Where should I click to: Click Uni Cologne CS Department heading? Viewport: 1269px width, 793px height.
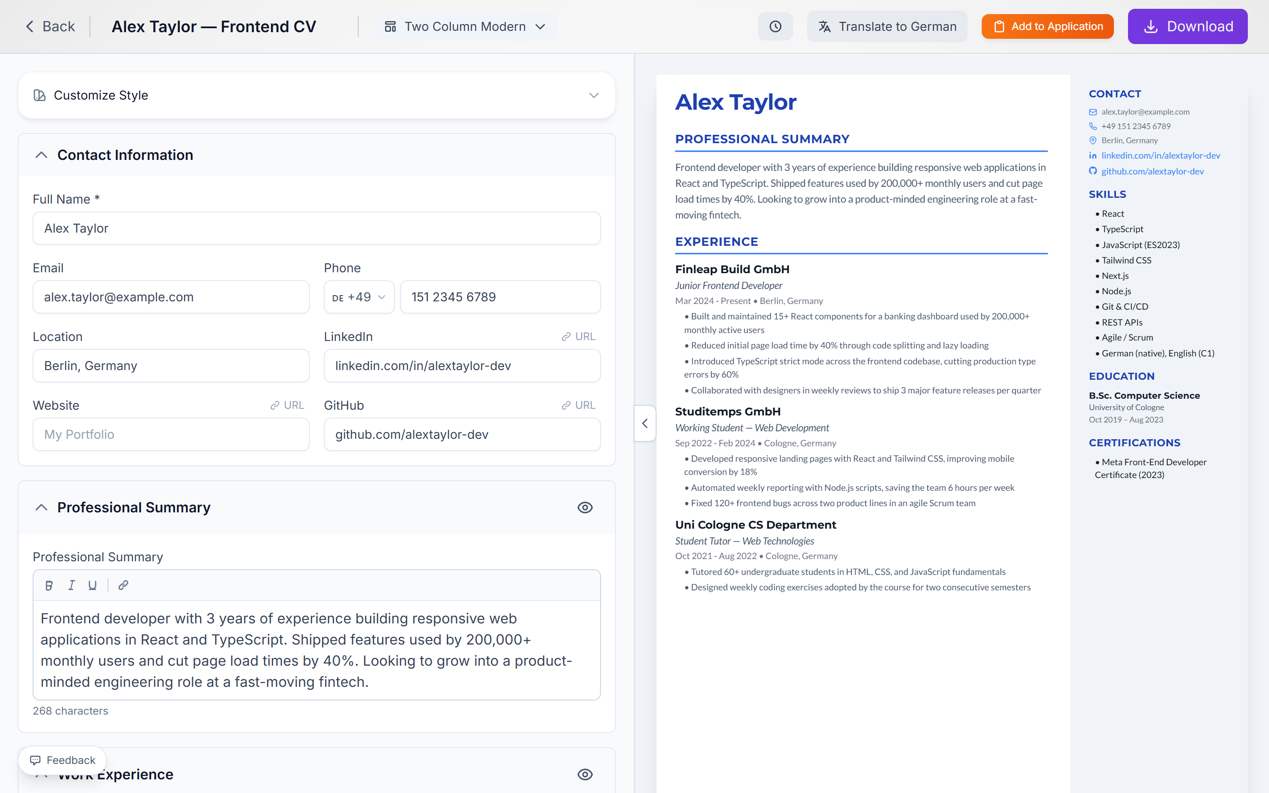(x=756, y=525)
